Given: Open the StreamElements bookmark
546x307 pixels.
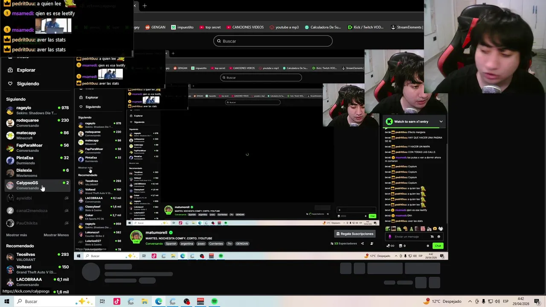Looking at the screenshot, I should (407, 27).
